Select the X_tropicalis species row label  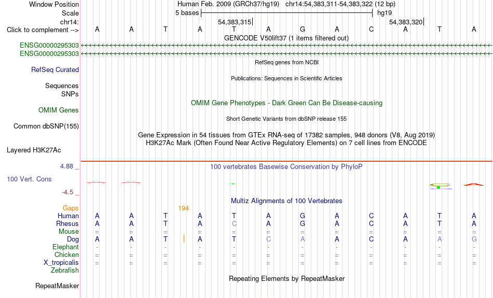[x=61, y=263]
